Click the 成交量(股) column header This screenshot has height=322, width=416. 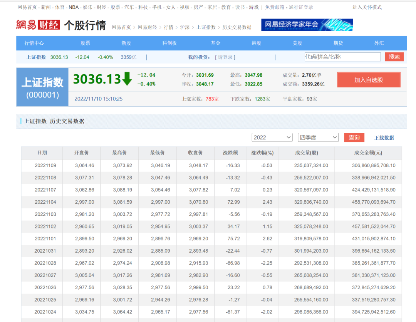(x=306, y=153)
